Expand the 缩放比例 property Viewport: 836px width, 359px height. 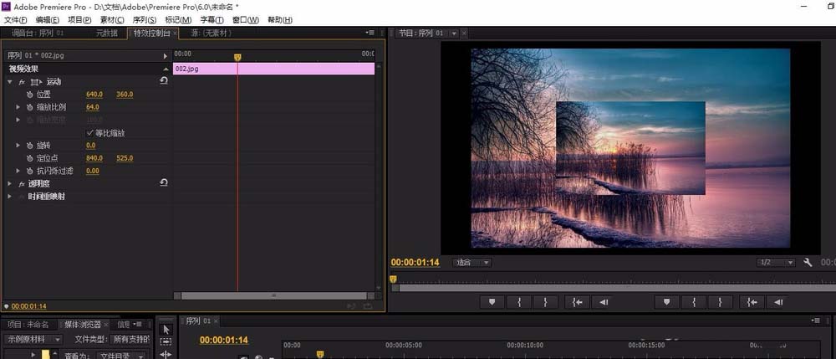pyautogui.click(x=18, y=107)
